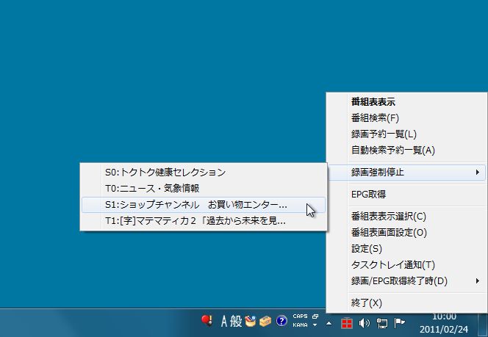Toggle KANA lock indicator on language bar

300,325
